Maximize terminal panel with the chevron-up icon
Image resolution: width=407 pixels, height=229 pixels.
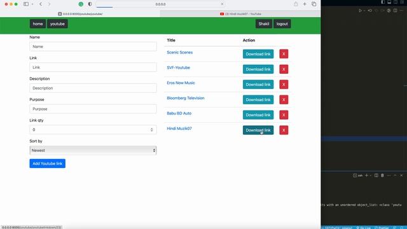coord(395,176)
